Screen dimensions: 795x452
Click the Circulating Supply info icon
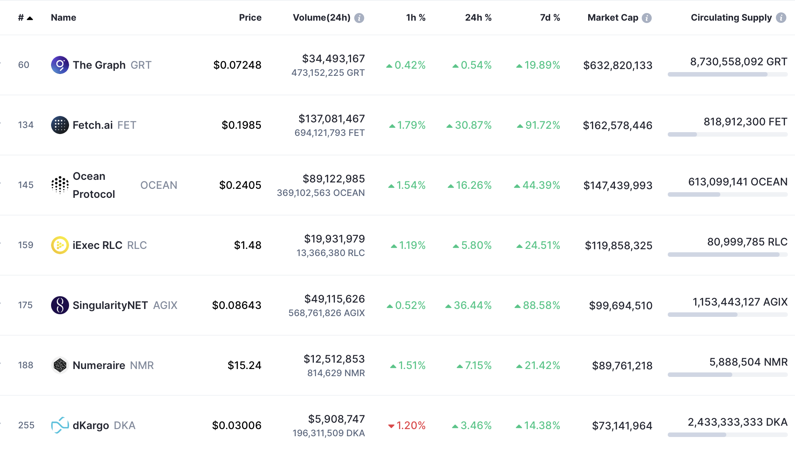tap(781, 18)
